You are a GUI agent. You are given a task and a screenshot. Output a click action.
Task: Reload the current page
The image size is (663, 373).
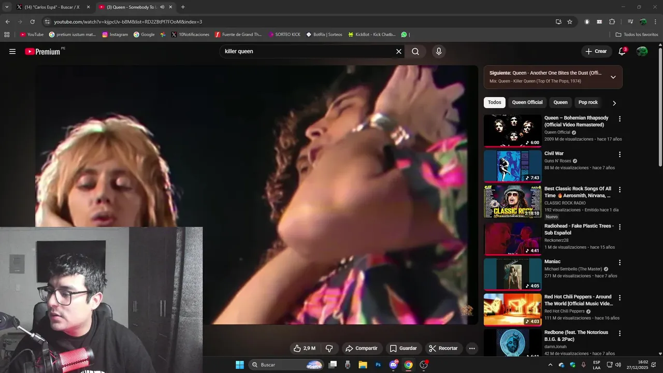(32, 22)
